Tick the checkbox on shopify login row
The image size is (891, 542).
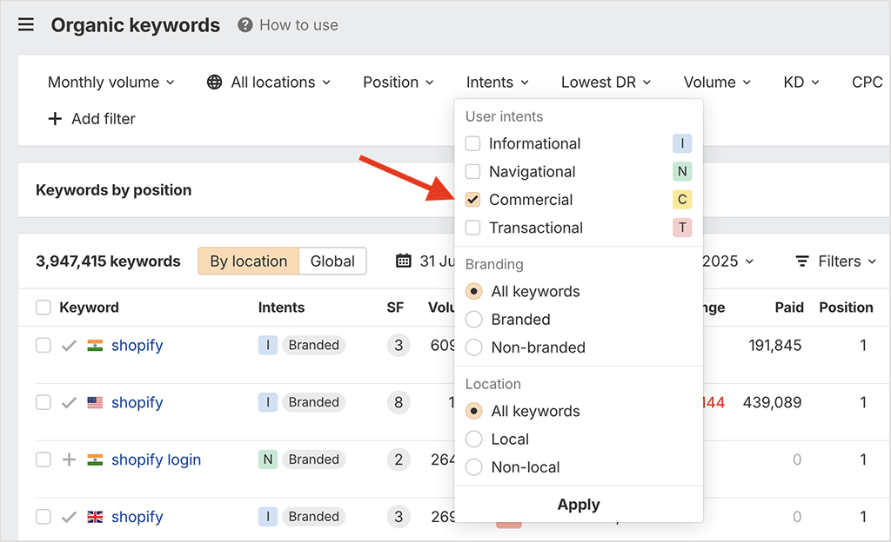pos(44,459)
